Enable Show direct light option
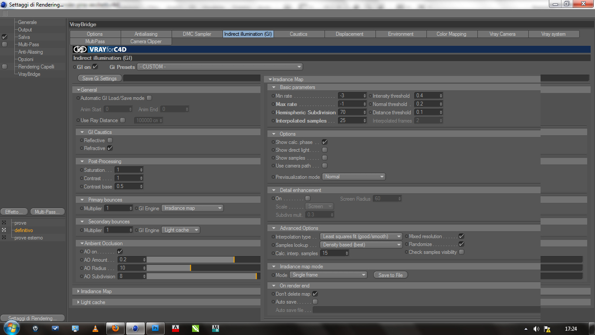 click(325, 150)
